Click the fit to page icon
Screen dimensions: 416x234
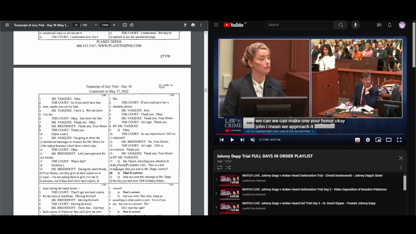(124, 25)
